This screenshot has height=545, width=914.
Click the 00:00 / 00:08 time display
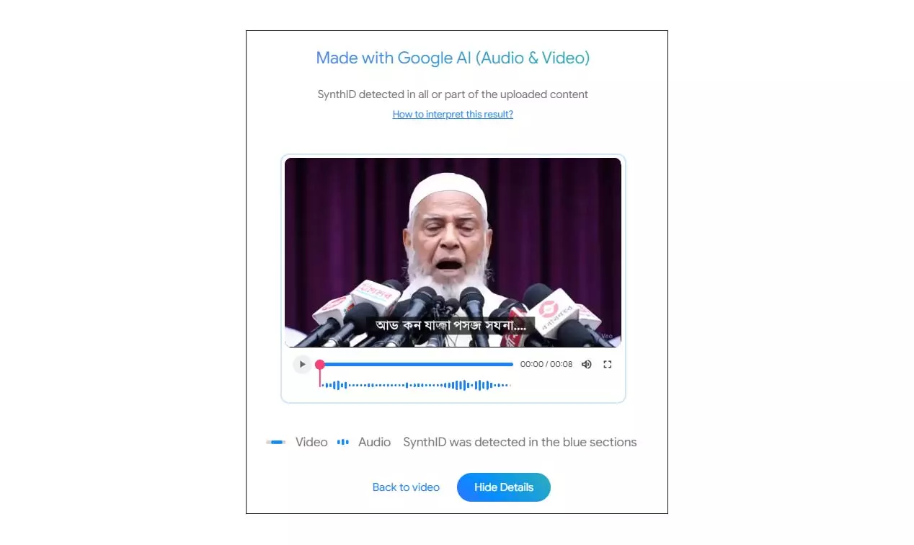point(546,364)
